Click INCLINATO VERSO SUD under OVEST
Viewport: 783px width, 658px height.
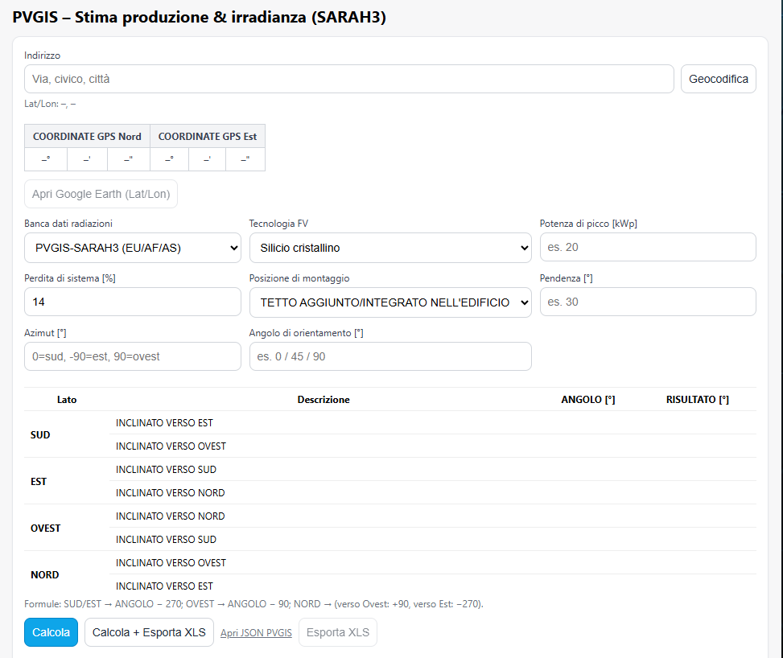point(166,539)
